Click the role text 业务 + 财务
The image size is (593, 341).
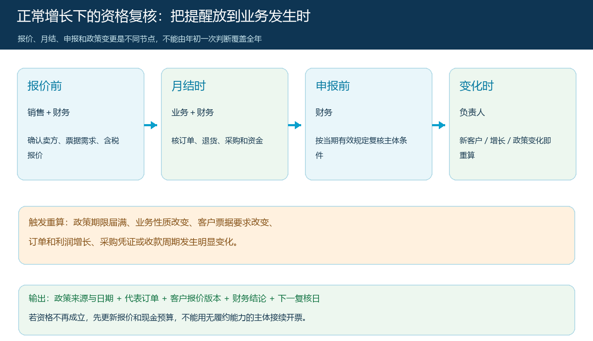coord(193,112)
